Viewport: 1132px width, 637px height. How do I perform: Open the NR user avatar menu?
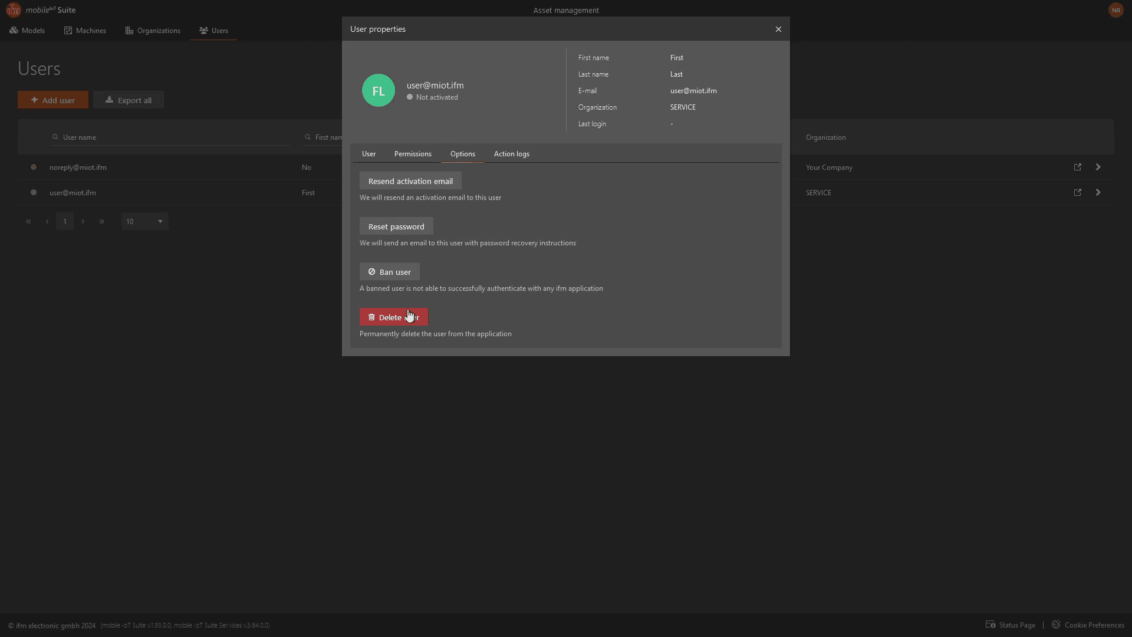(x=1115, y=10)
